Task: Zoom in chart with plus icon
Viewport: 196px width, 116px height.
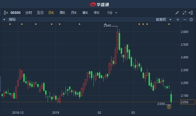Action: (x=178, y=20)
